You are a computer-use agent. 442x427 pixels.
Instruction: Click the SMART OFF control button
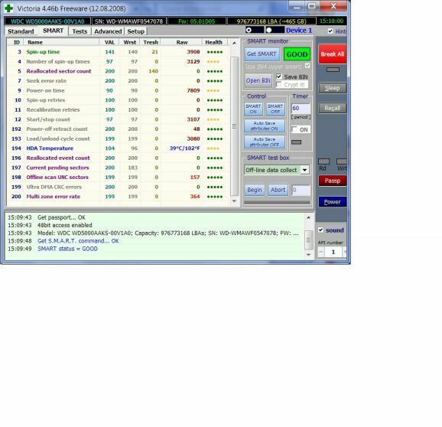[x=275, y=109]
